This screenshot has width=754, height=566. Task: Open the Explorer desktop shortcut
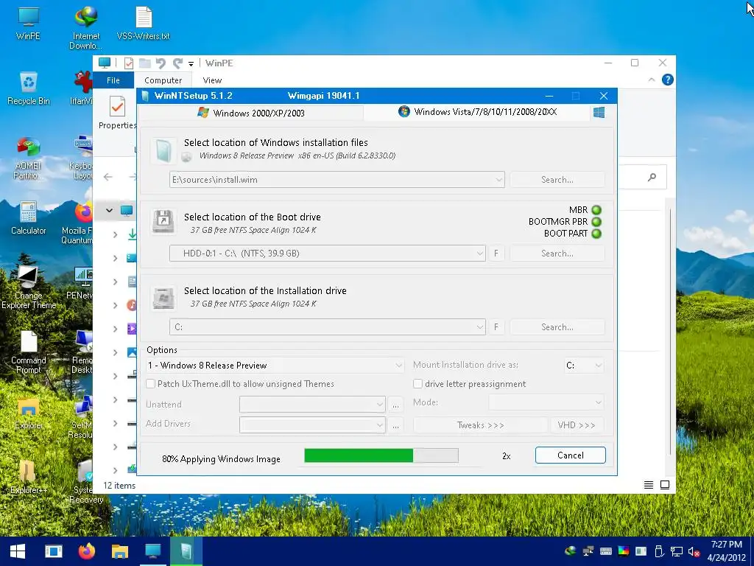[29, 413]
